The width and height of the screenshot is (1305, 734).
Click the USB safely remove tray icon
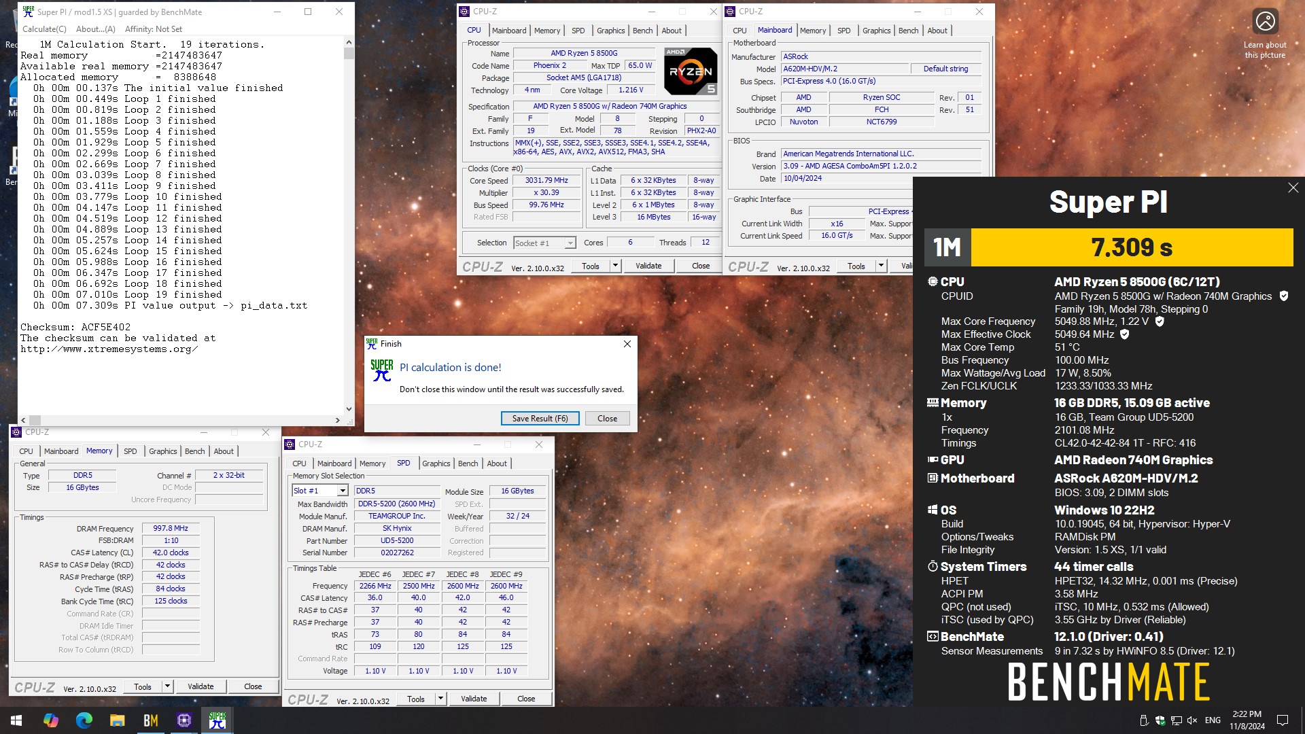(x=1143, y=720)
